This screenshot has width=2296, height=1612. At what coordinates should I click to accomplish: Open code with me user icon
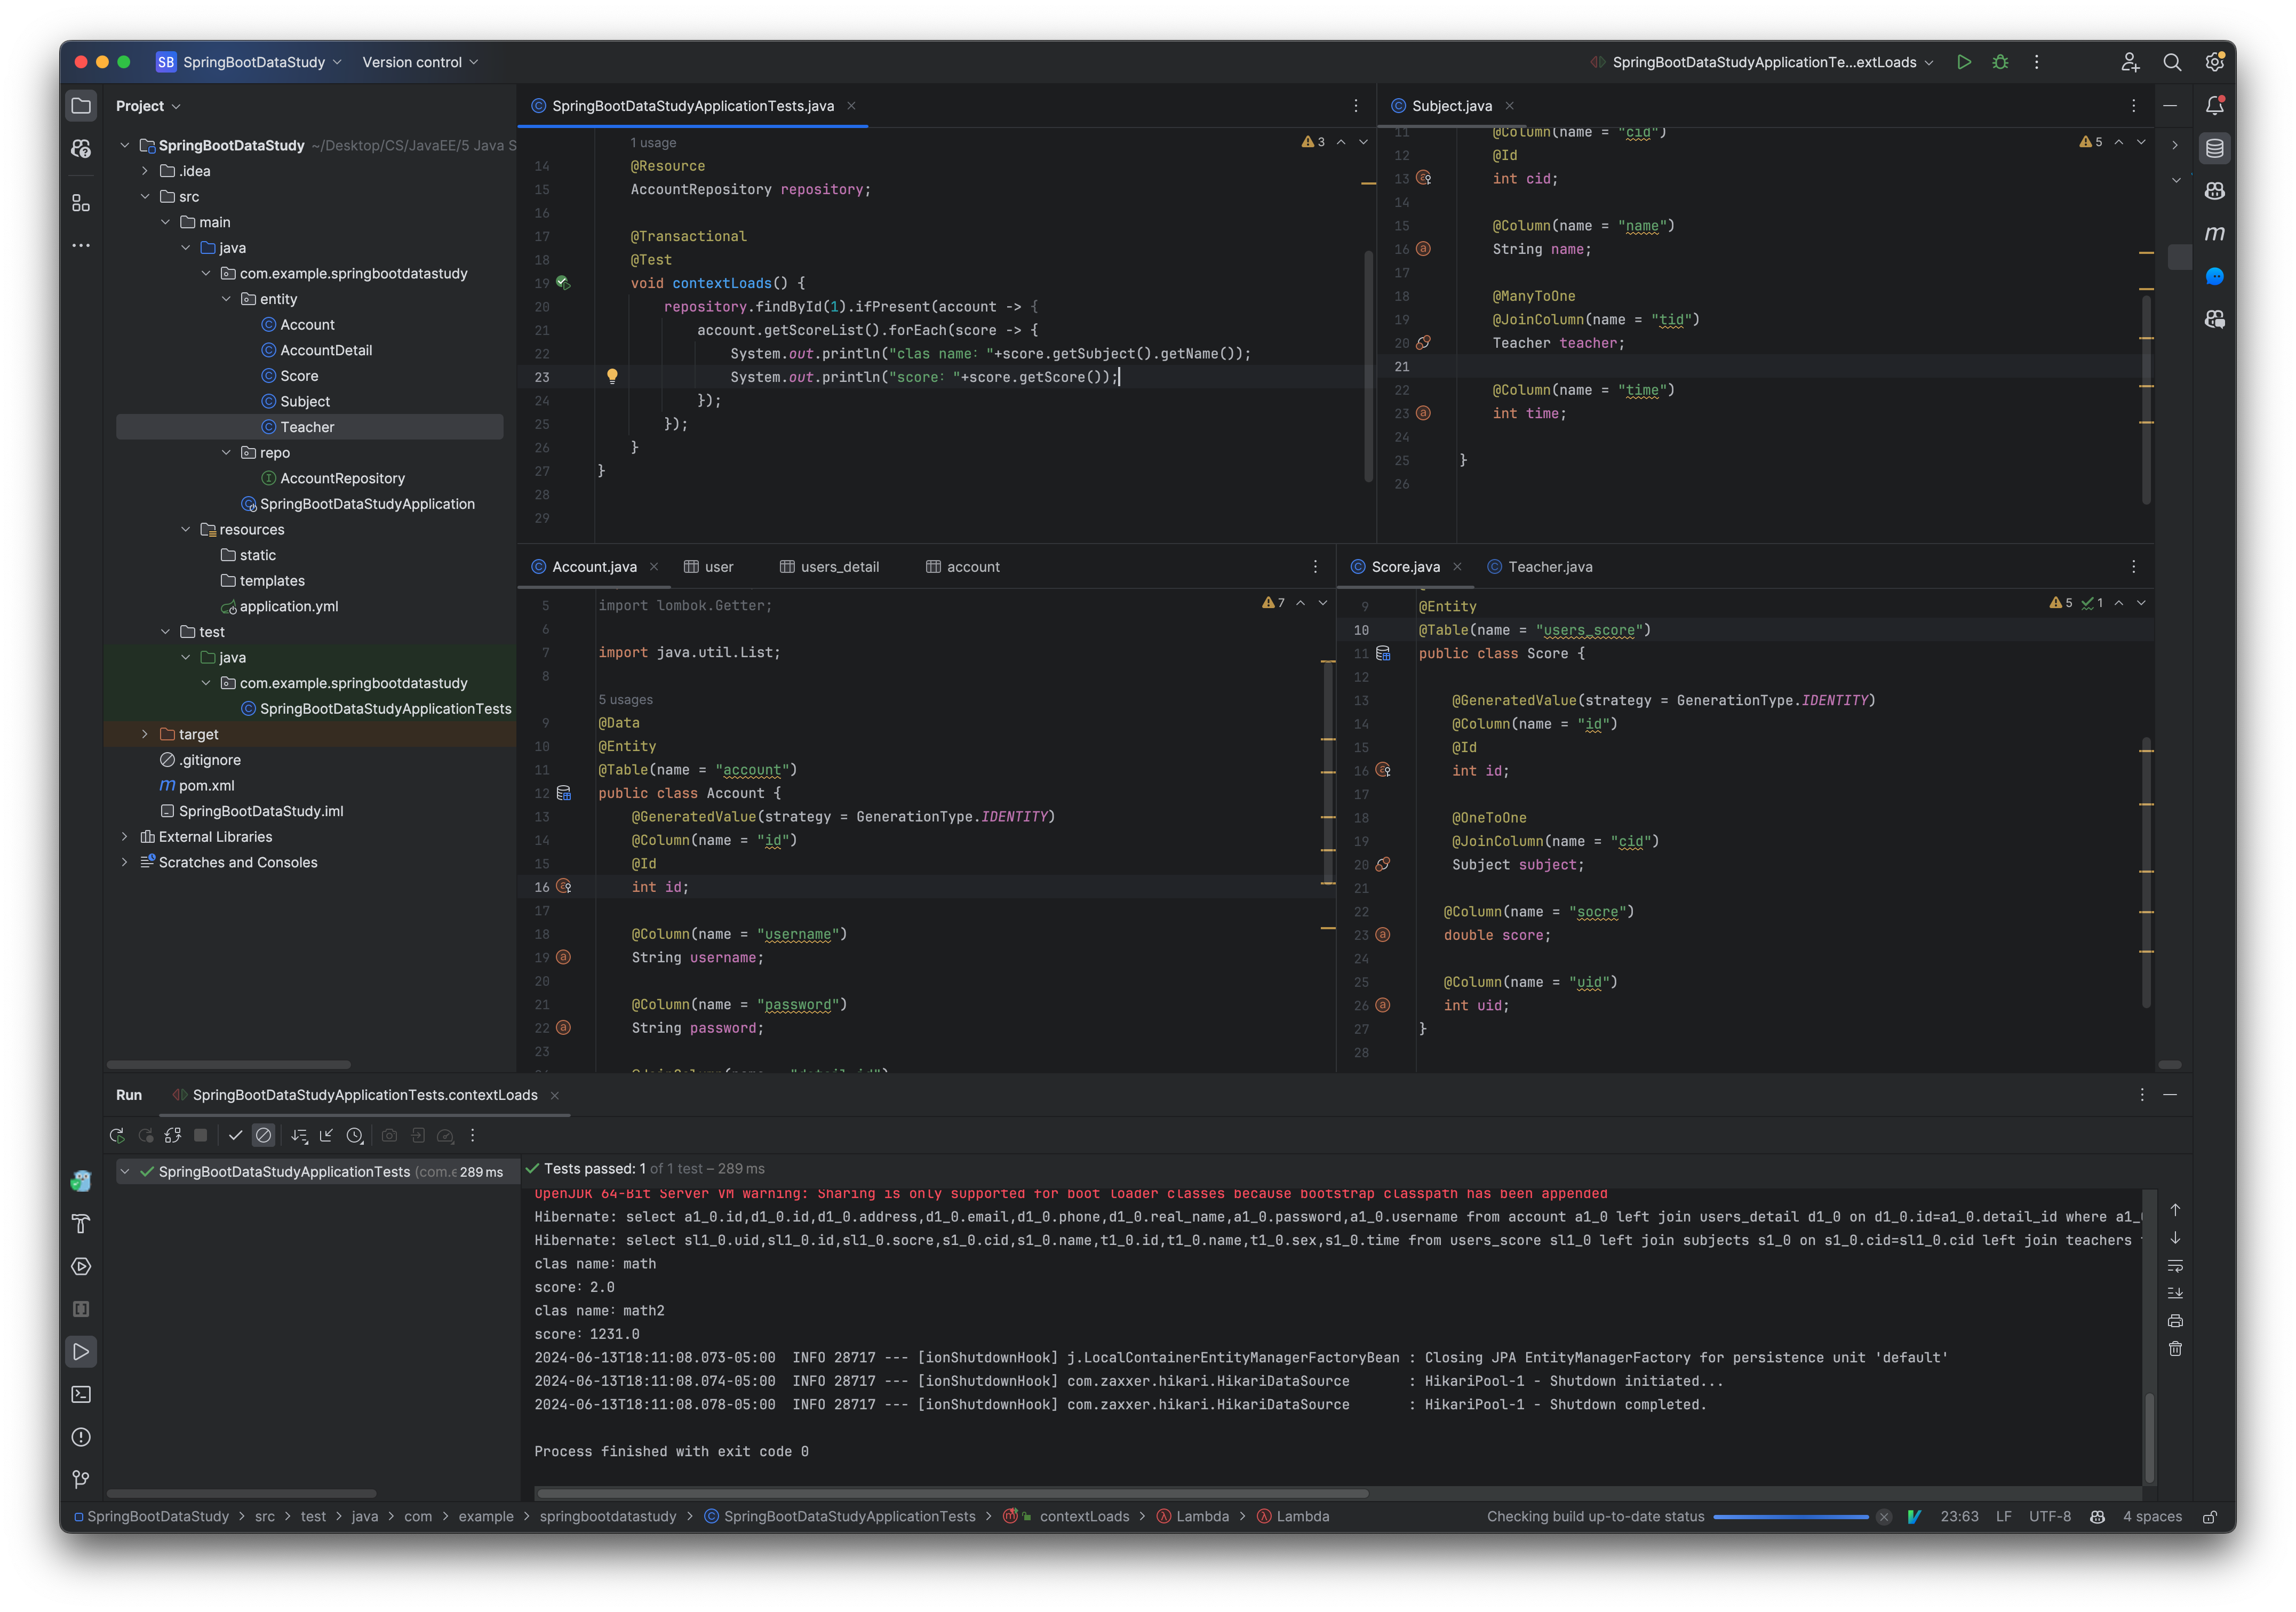click(x=2130, y=62)
